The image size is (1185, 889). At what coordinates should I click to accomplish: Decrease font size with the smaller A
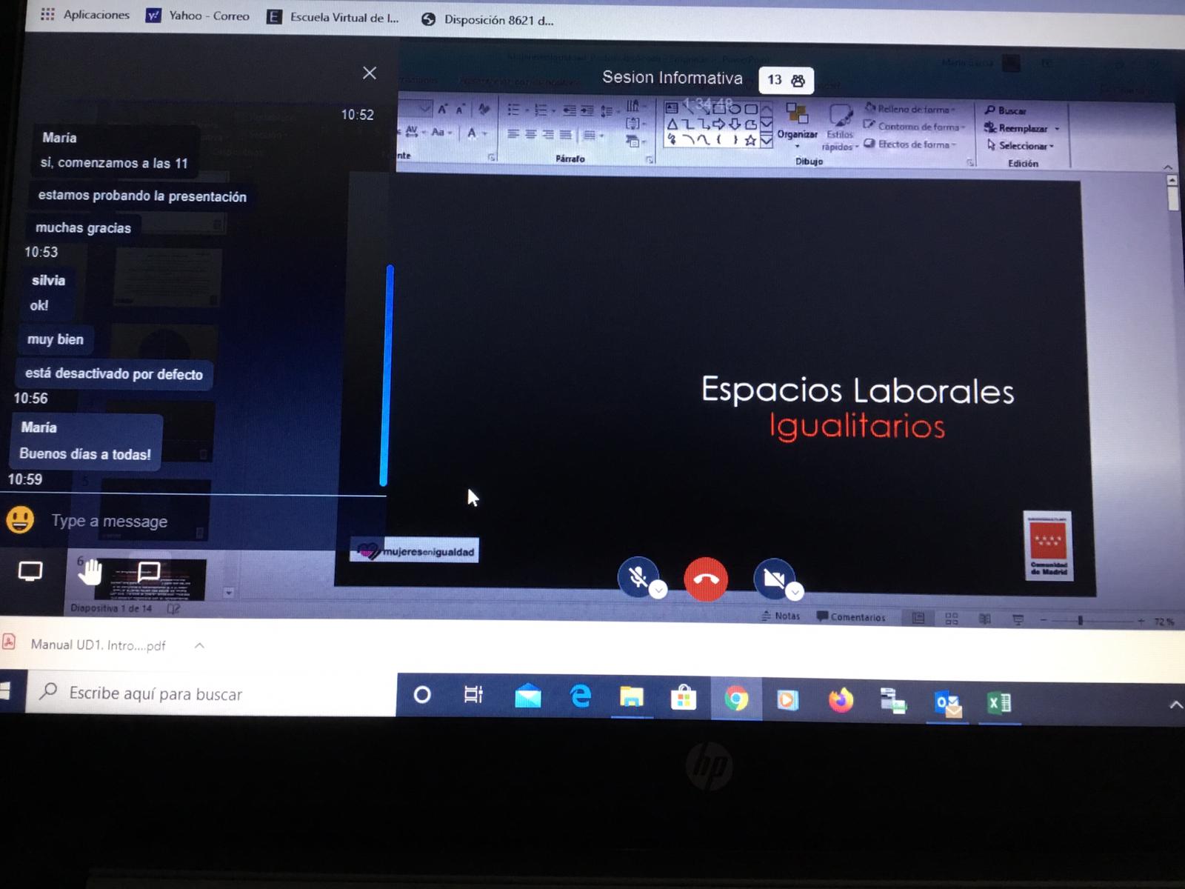tap(461, 110)
